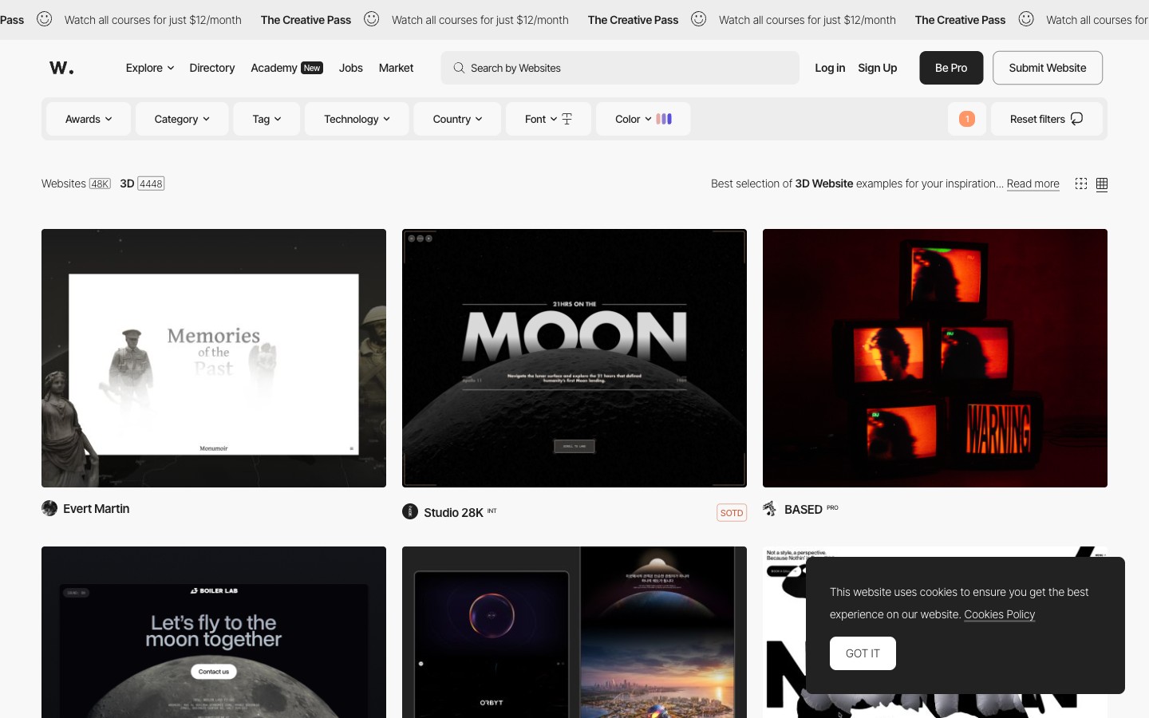Open the Color filter dropdown

coord(643,119)
